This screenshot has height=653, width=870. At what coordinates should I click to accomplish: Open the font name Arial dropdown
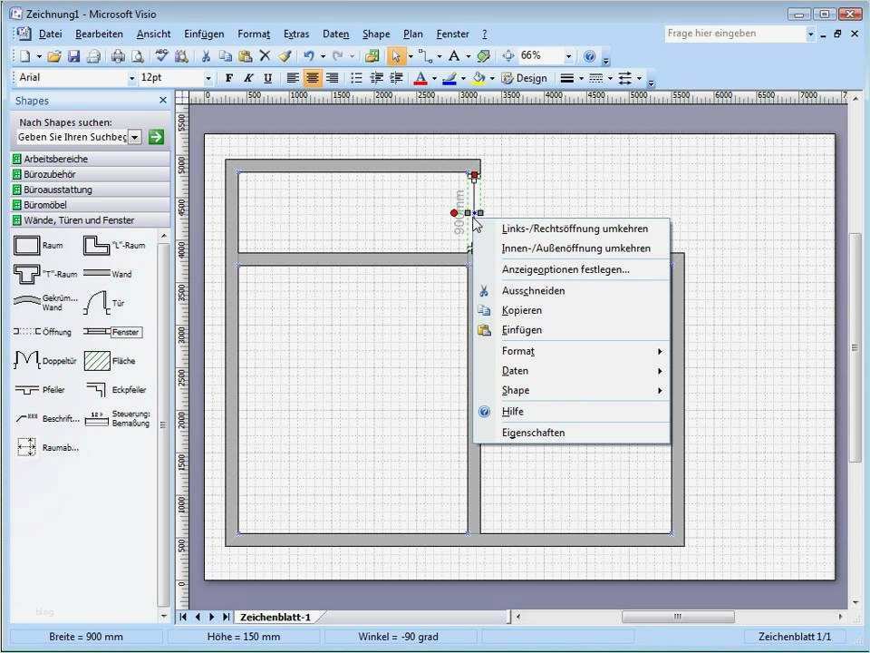pyautogui.click(x=131, y=79)
